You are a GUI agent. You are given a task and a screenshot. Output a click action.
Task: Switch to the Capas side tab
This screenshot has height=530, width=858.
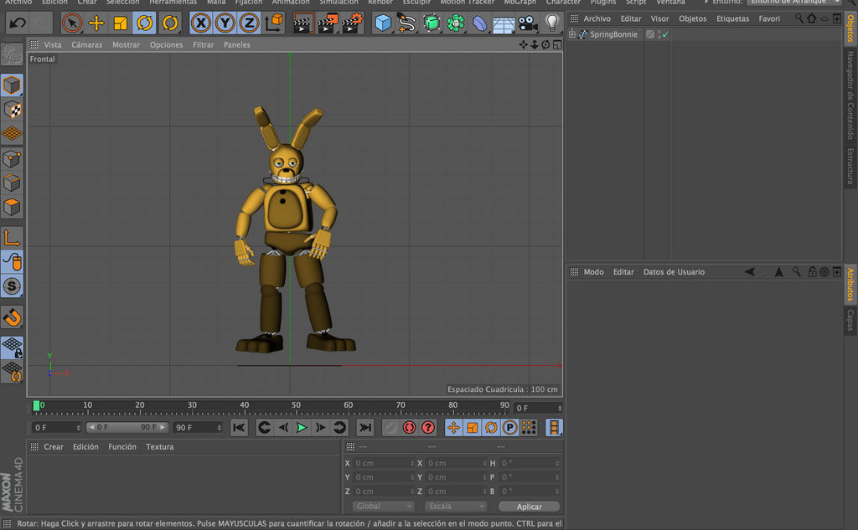(850, 321)
